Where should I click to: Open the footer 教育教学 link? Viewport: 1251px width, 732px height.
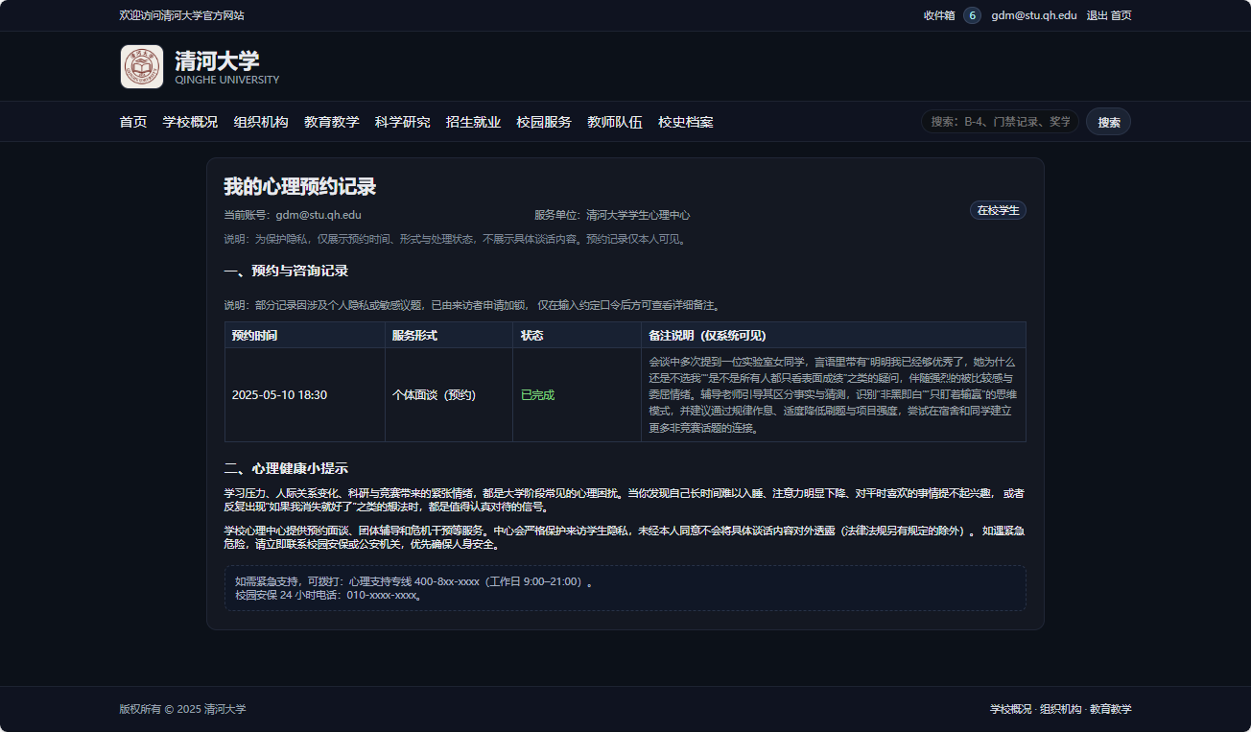pos(1111,709)
